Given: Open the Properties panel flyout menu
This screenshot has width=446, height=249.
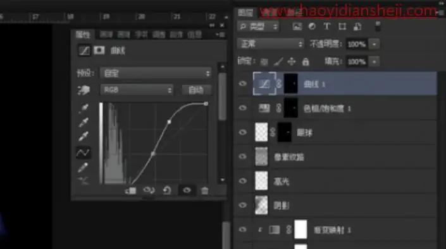Looking at the screenshot, I should point(220,35).
